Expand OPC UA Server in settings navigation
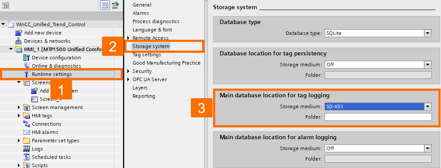Image resolution: width=441 pixels, height=168 pixels. [128, 79]
